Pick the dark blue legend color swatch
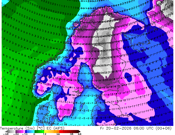 point(26,131)
